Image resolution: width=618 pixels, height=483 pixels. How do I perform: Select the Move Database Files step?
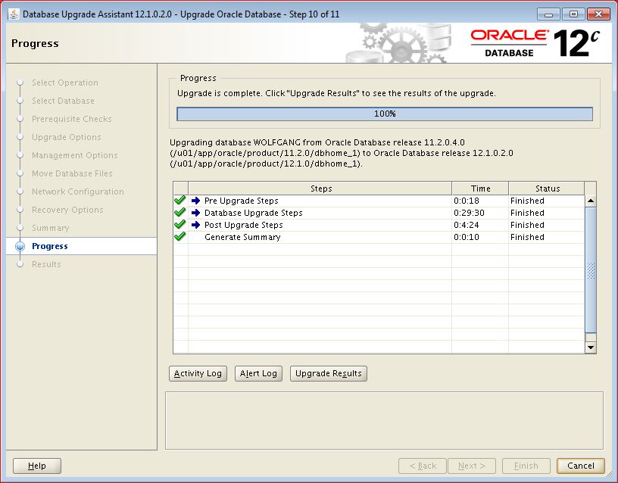pyautogui.click(x=72, y=173)
